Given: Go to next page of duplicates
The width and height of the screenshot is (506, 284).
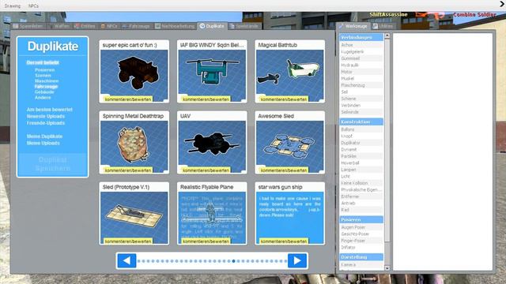Looking at the screenshot, I should click(297, 260).
